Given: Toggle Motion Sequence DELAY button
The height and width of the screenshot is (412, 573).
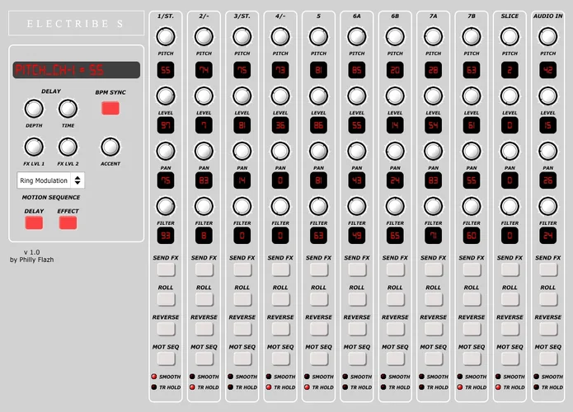Looking at the screenshot, I should pos(34,222).
